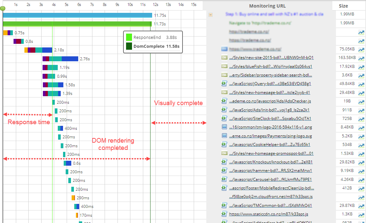
Task: Select the Monitoring URL column header
Action: tap(267, 6)
